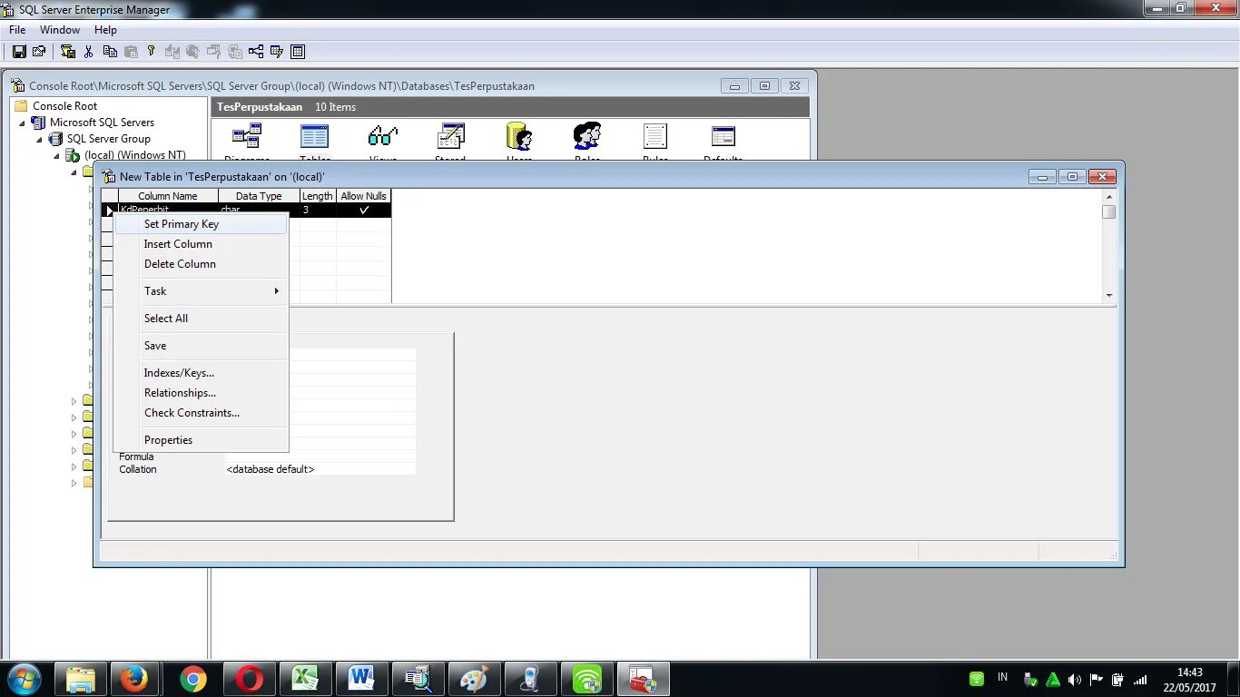The width and height of the screenshot is (1240, 697).
Task: Open the Help menu
Action: pyautogui.click(x=105, y=30)
